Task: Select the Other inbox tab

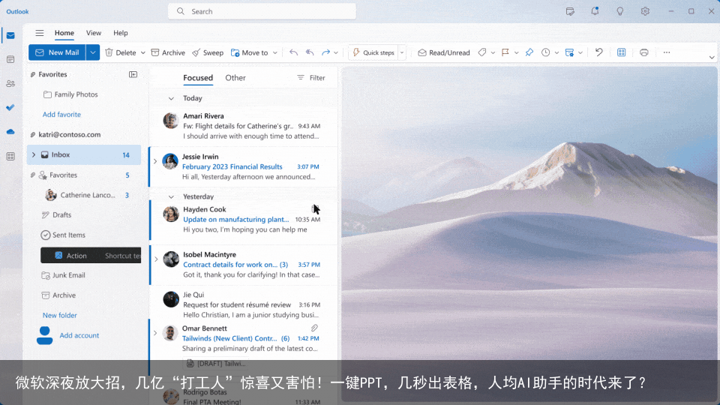Action: pyautogui.click(x=235, y=78)
